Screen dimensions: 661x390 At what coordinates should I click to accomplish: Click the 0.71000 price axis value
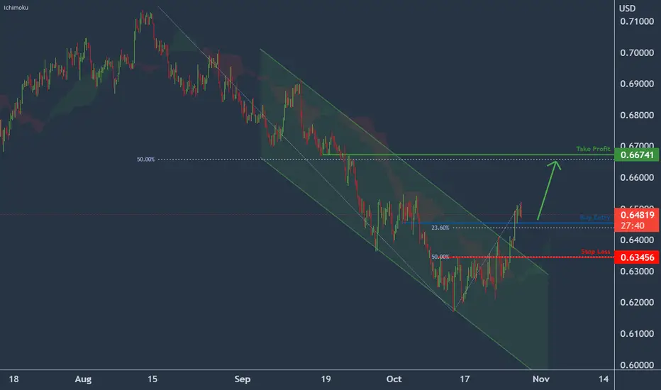click(637, 21)
